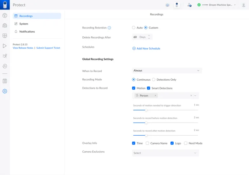Click the record after motion slider handle
The image size is (249, 175).
[x=146, y=135]
